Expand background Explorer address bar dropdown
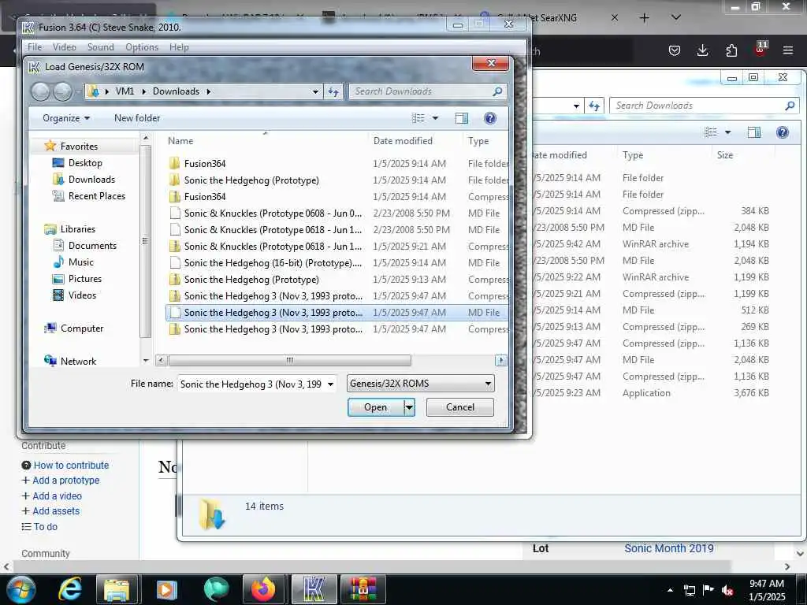 (x=576, y=106)
